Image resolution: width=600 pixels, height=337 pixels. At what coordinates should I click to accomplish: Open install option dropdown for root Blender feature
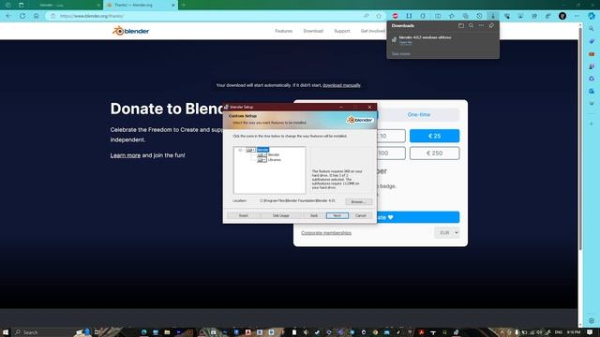[x=250, y=150]
